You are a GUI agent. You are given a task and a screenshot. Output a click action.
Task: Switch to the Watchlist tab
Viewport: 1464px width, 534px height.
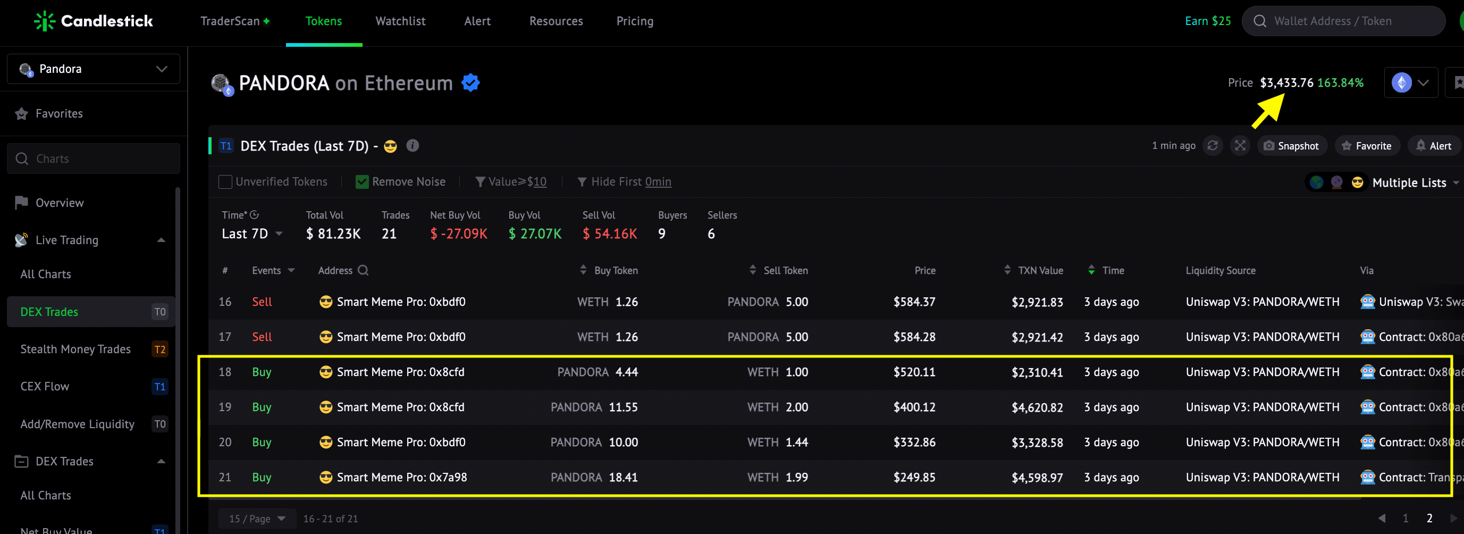pyautogui.click(x=400, y=21)
